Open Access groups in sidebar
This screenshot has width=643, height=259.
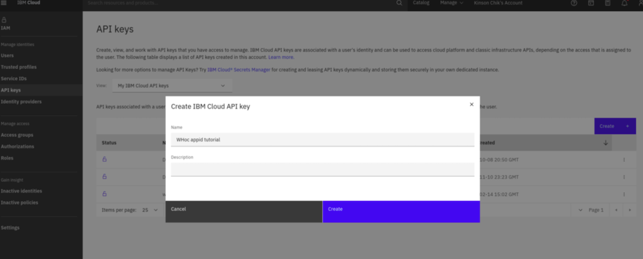(17, 135)
